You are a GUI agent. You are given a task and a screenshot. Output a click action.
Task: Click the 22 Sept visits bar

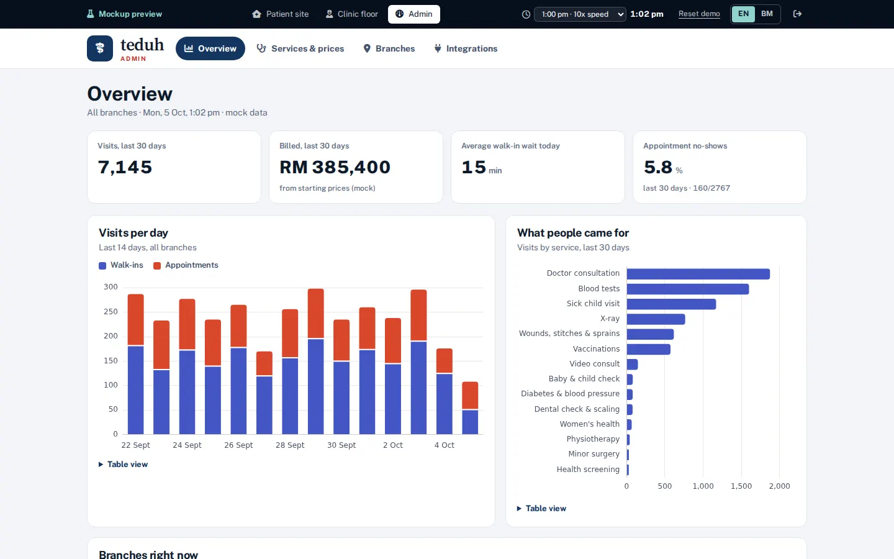(136, 364)
